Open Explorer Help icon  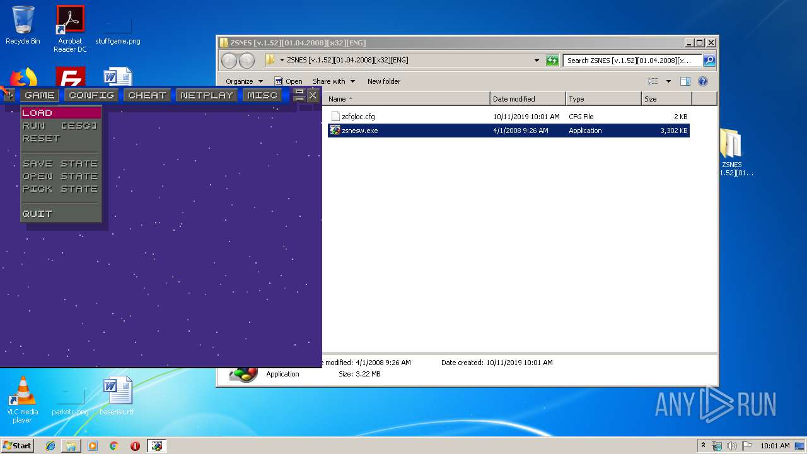703,81
